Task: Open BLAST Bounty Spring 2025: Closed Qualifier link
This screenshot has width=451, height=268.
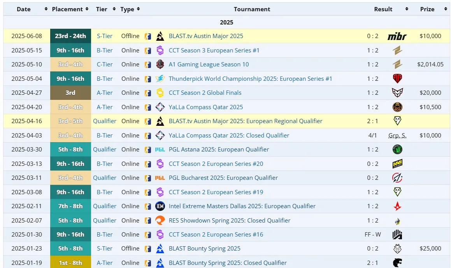Action: click(228, 263)
